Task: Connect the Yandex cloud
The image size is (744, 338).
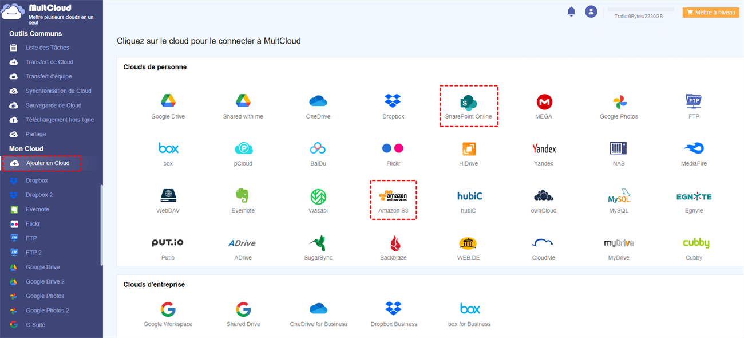Action: 544,154
